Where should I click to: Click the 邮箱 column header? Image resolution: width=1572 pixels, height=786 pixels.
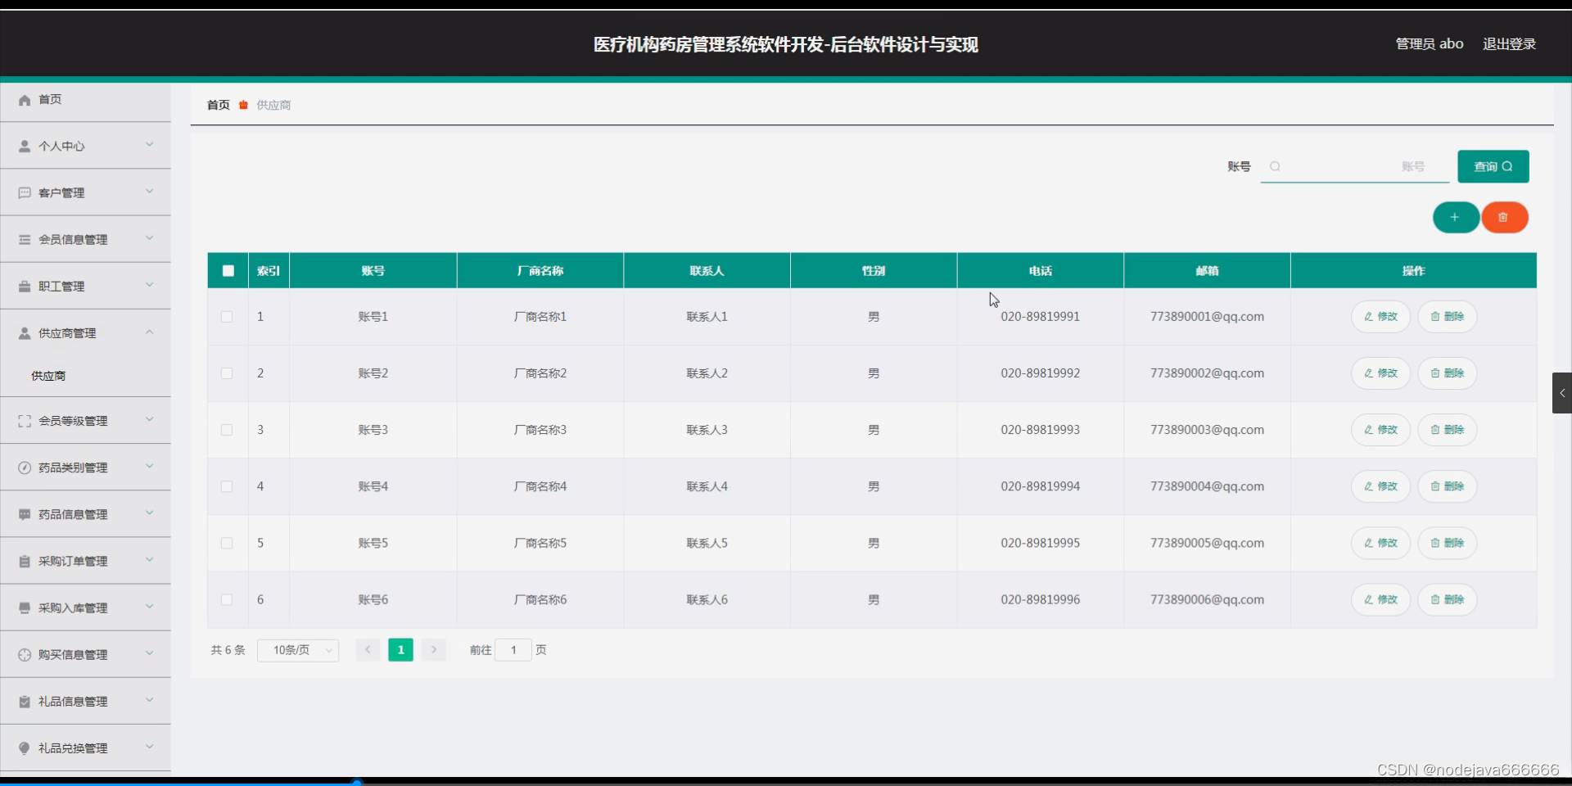(1207, 271)
